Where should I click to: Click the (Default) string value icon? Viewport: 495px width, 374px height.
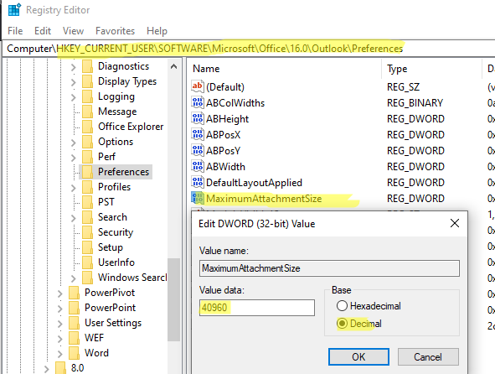pyautogui.click(x=198, y=86)
